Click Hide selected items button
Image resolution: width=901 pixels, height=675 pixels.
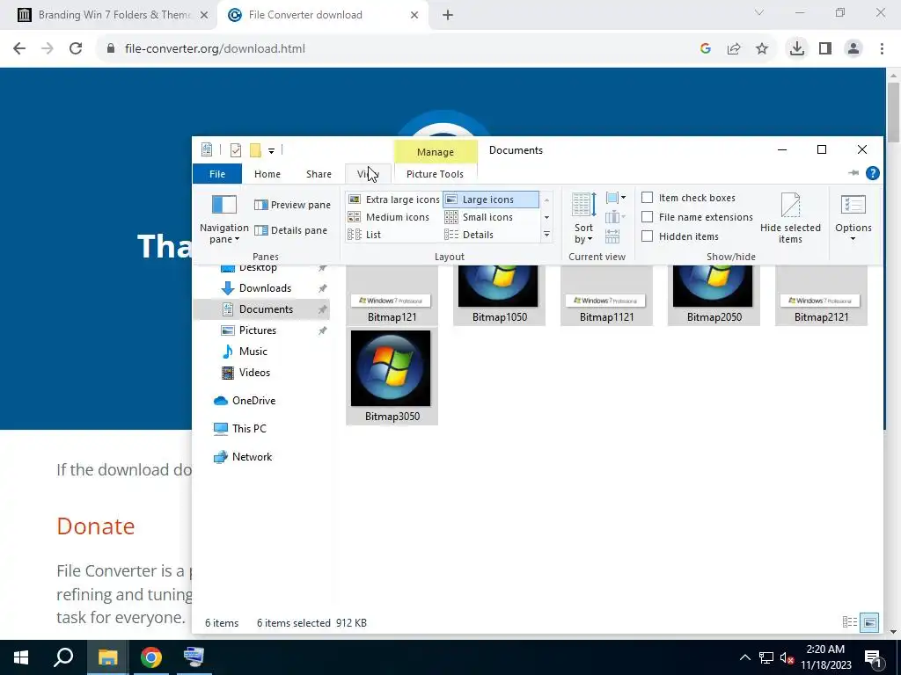coord(790,218)
